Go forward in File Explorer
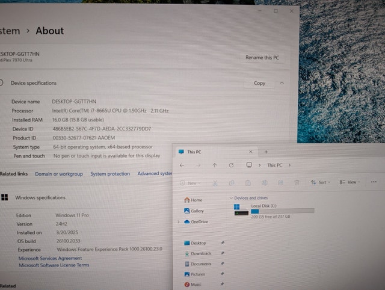Image resolution: width=385 pixels, height=290 pixels. click(x=198, y=165)
